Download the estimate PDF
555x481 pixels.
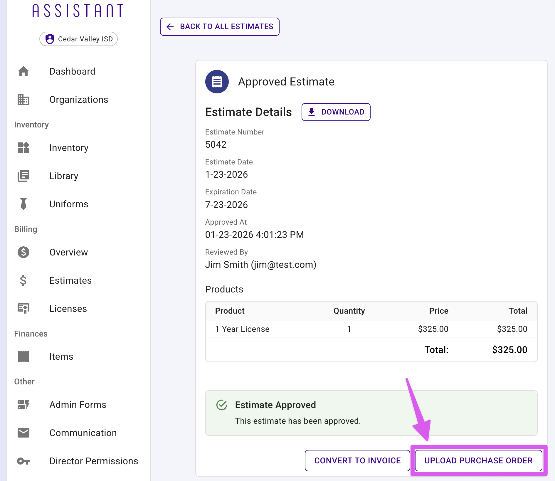click(336, 112)
